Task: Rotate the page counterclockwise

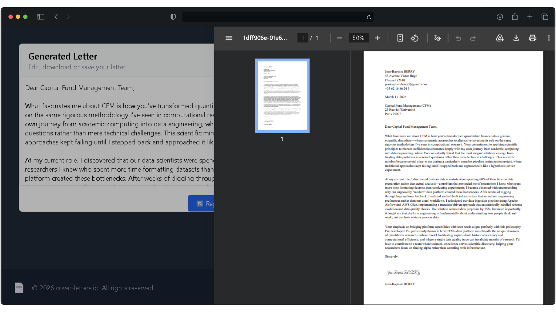Action: [415, 38]
